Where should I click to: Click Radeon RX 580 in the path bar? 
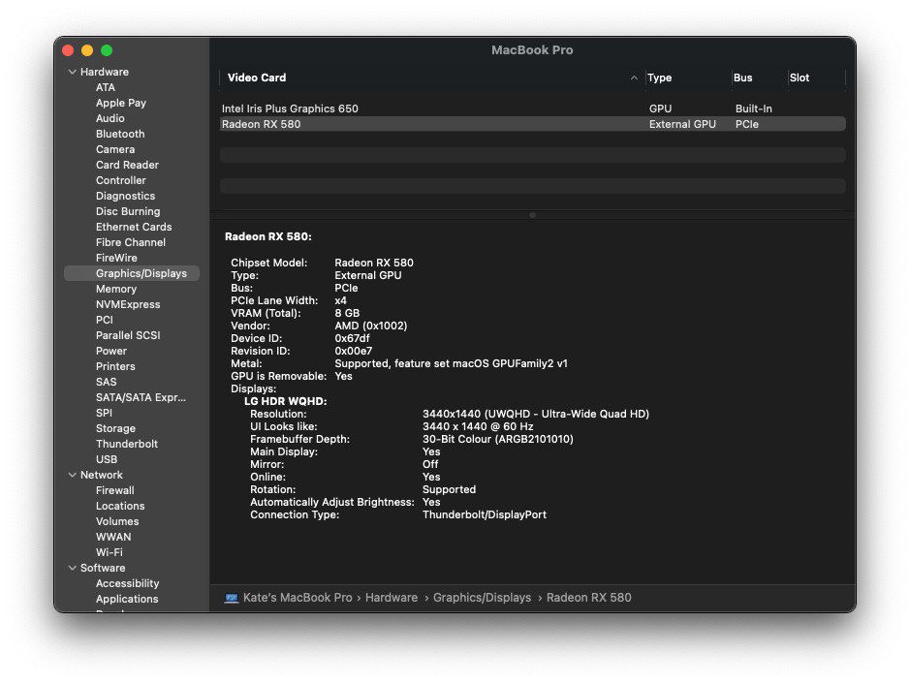point(588,598)
